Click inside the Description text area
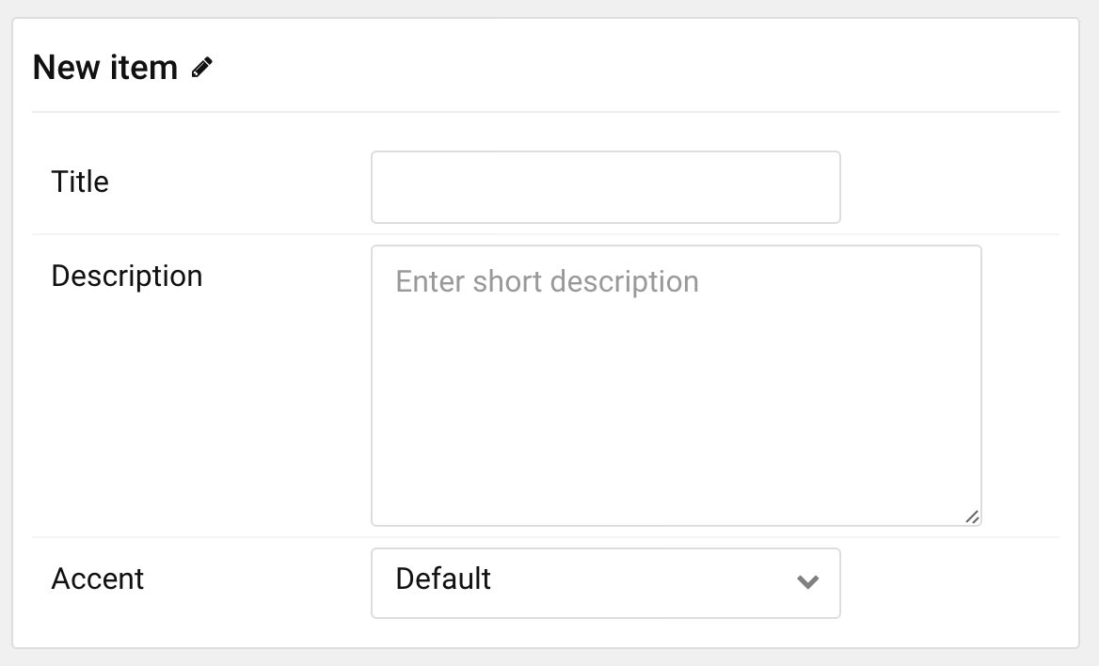The width and height of the screenshot is (1099, 666). [x=677, y=386]
